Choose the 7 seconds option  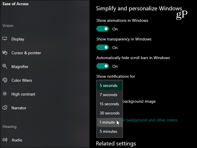click(110, 95)
